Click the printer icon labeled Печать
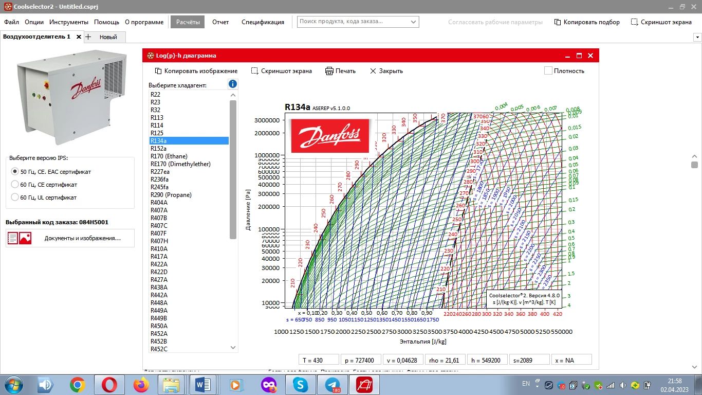702x395 pixels. [x=329, y=71]
